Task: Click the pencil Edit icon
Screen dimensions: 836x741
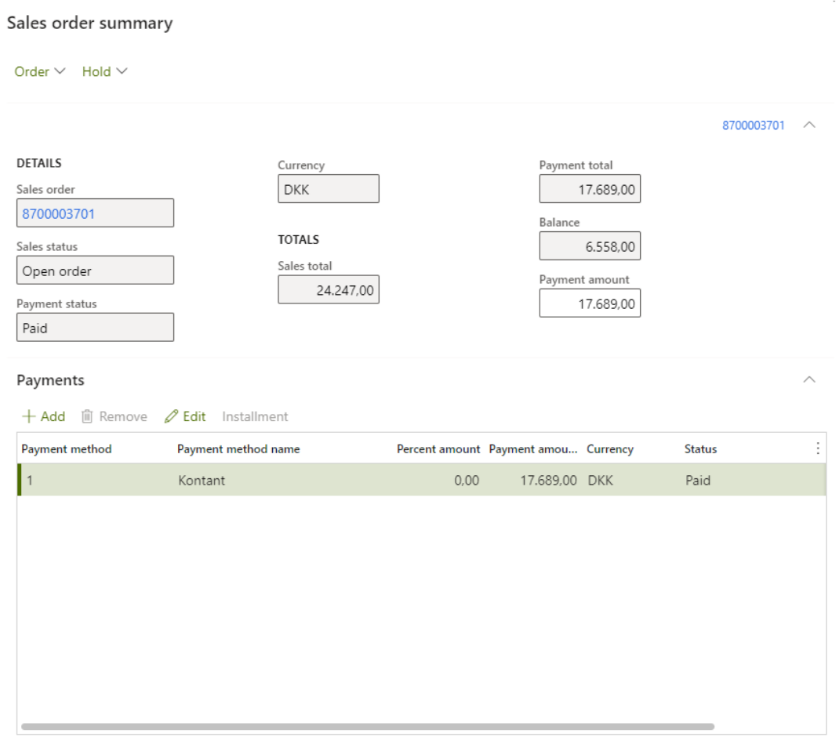Action: click(171, 416)
